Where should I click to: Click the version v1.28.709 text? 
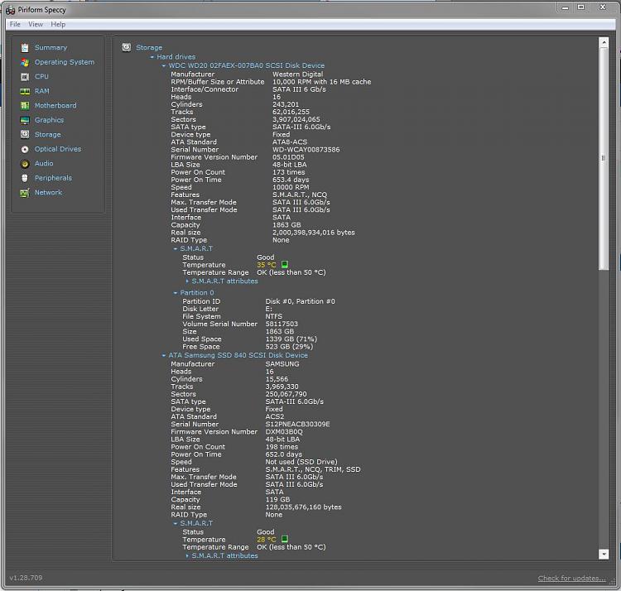click(x=26, y=578)
